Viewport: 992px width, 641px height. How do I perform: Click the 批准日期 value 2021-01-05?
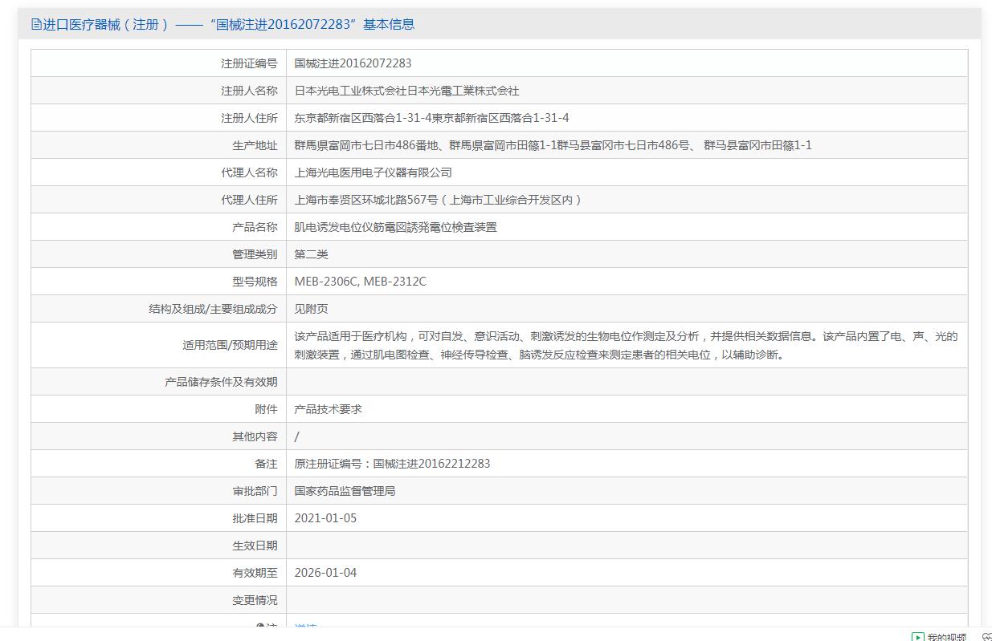point(325,518)
